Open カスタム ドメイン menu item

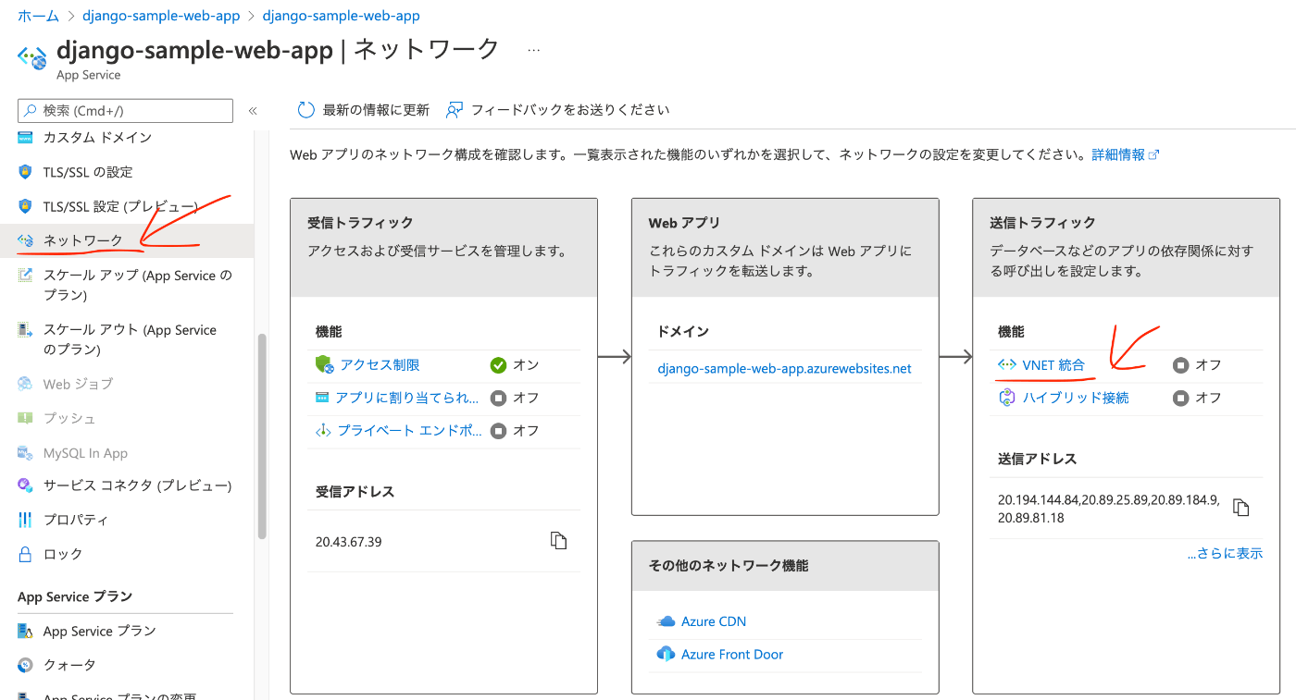pos(97,137)
